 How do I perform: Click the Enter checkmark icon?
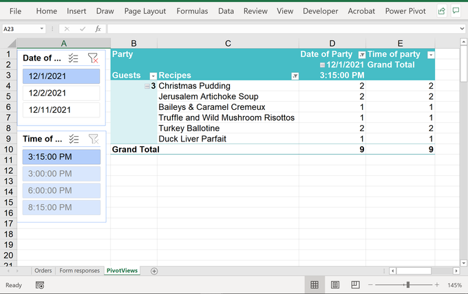[83, 29]
